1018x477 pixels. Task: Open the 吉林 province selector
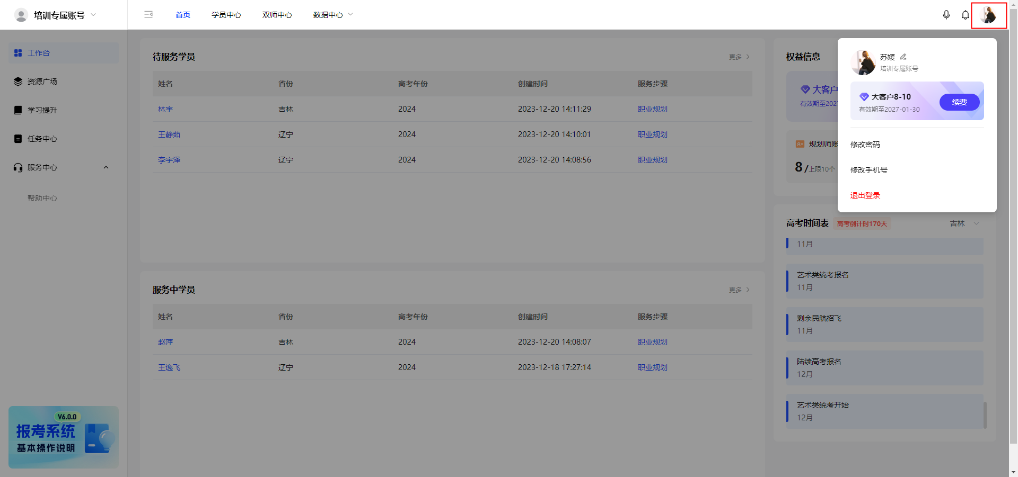tap(964, 223)
